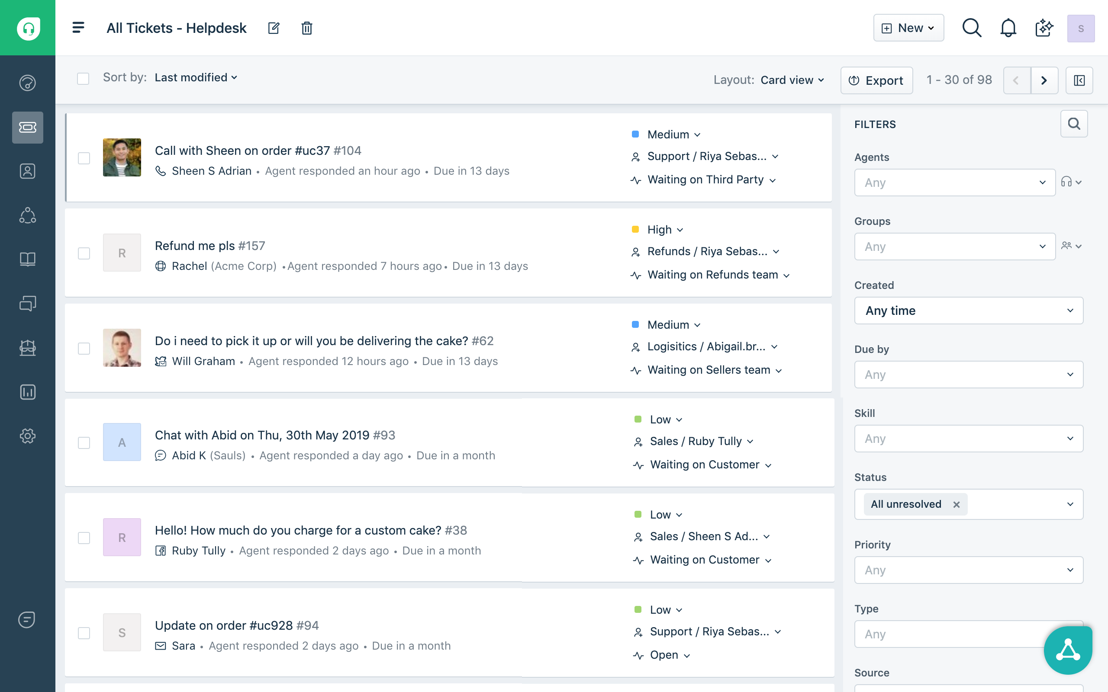Click the search icon in Filters panel
The image size is (1108, 692).
[1074, 125]
